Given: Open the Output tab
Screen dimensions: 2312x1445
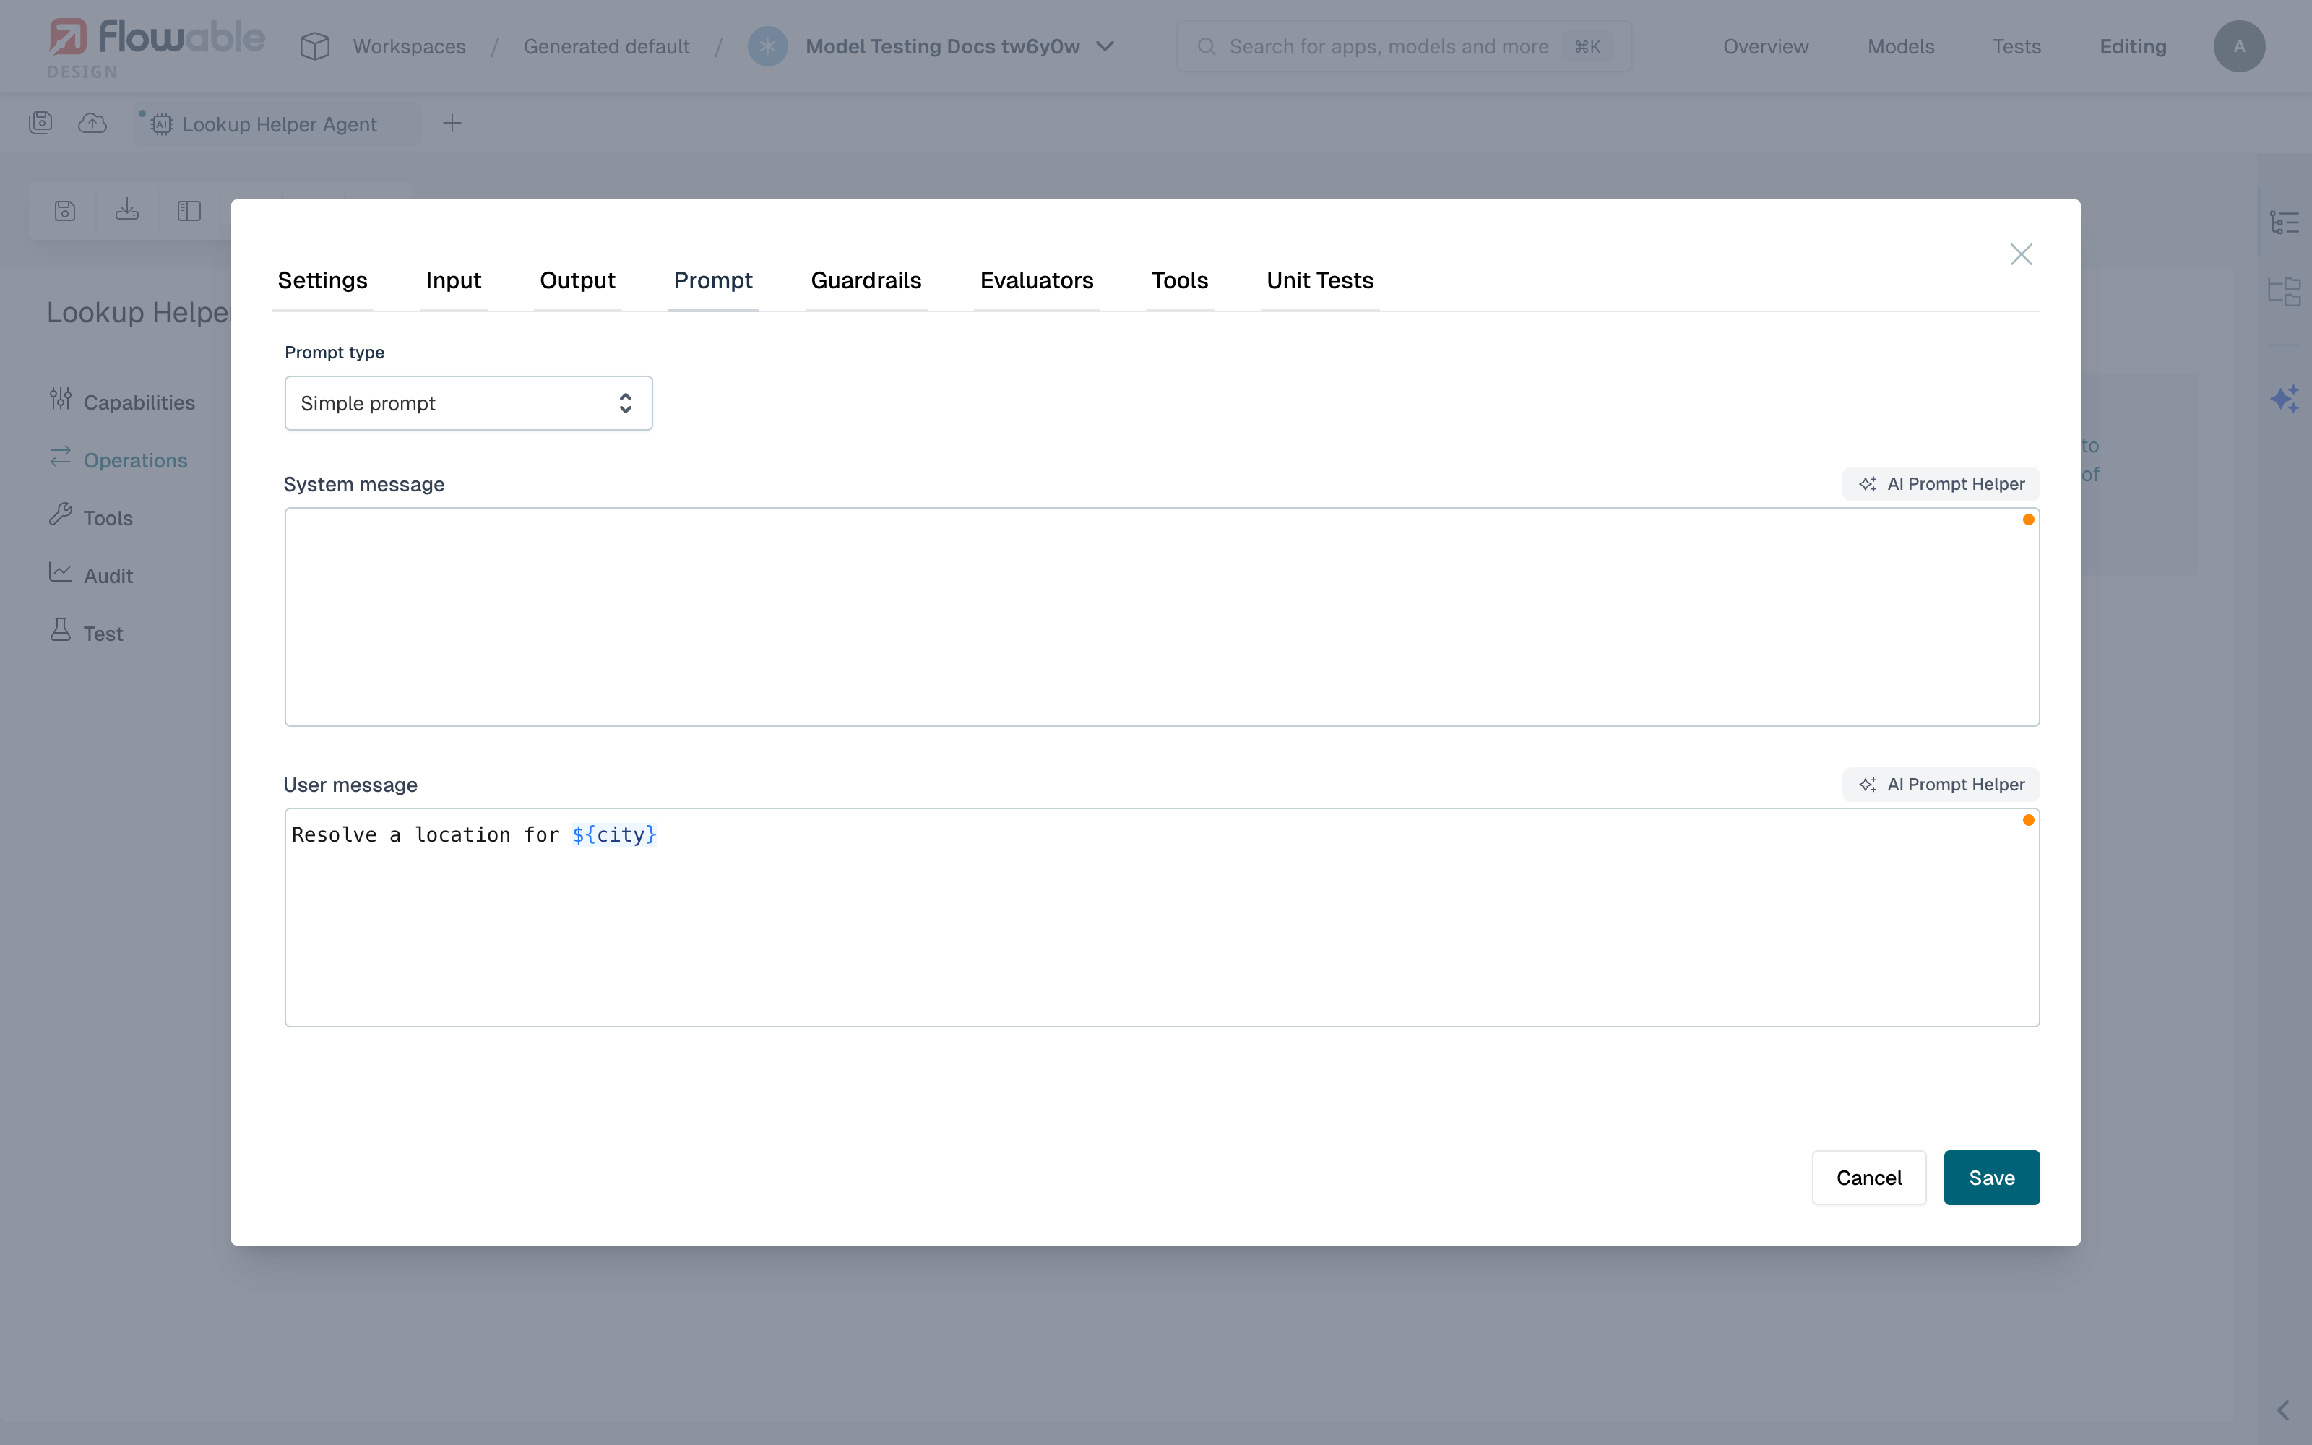Looking at the screenshot, I should (577, 280).
